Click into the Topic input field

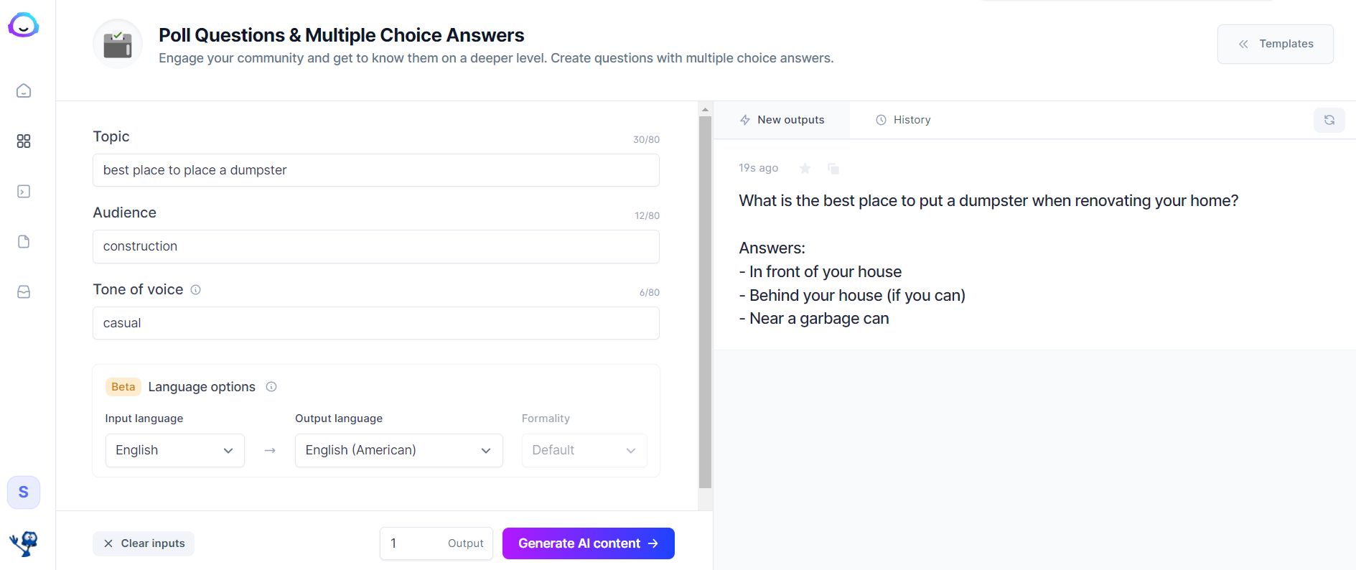pyautogui.click(x=376, y=170)
